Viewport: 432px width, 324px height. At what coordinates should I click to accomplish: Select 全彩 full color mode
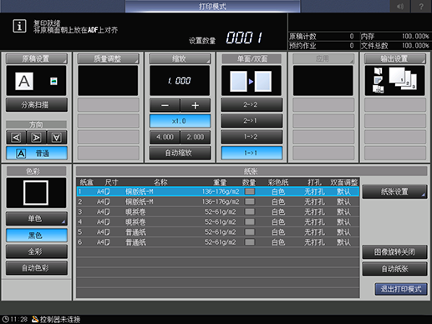[37, 251]
